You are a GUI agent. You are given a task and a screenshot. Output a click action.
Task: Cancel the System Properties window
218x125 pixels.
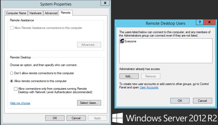[x=76, y=118]
